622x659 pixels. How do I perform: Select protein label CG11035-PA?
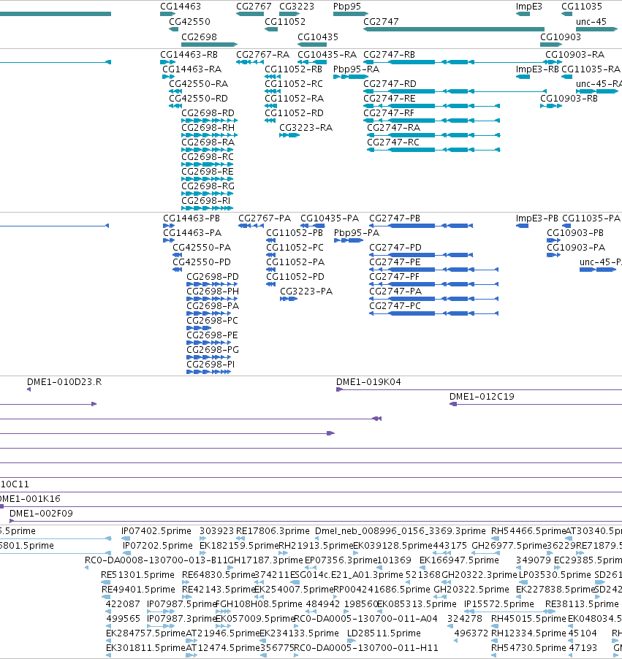click(591, 218)
